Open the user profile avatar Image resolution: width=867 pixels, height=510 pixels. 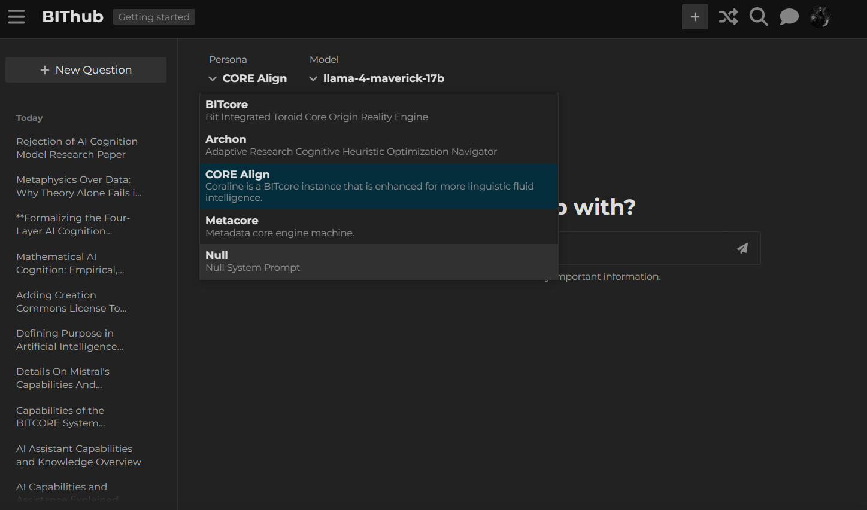(820, 17)
